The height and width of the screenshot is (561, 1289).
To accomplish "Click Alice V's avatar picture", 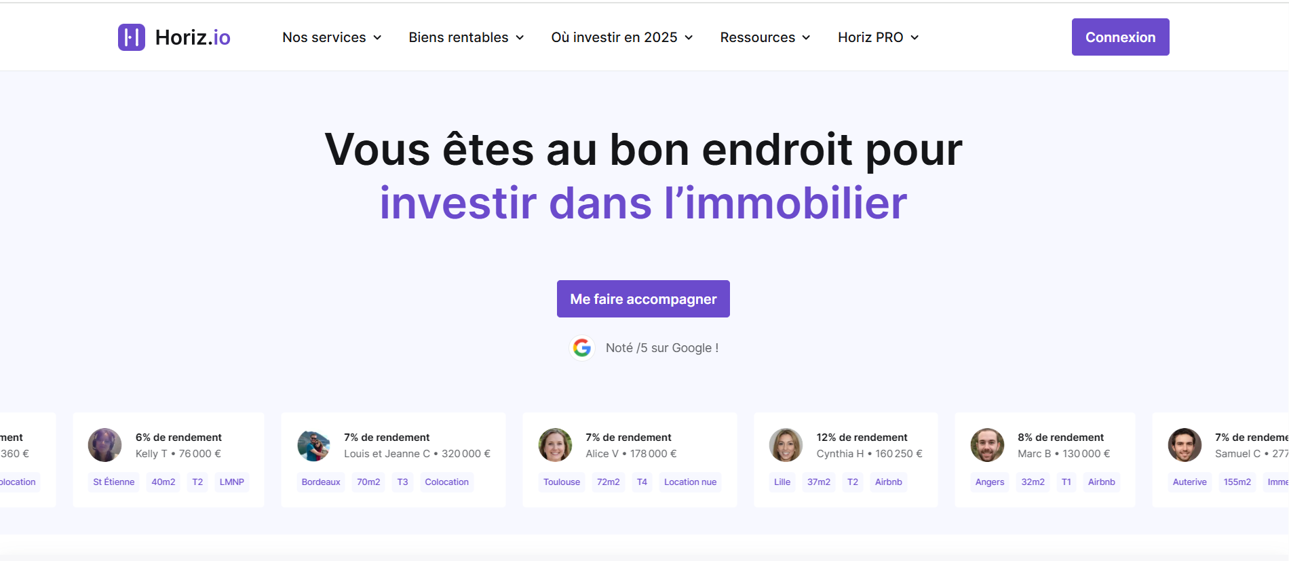I will (x=556, y=445).
